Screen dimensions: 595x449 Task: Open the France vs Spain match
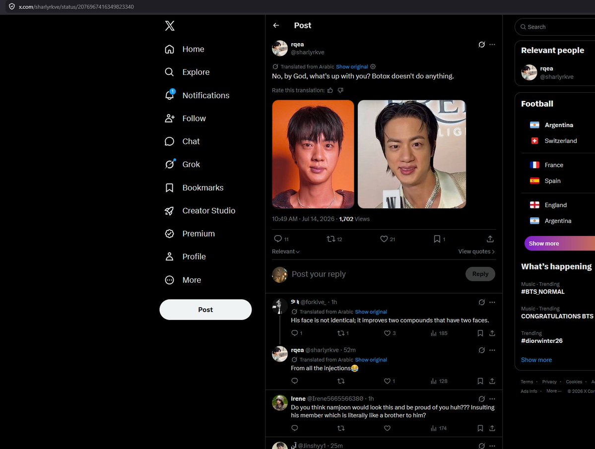click(x=558, y=173)
